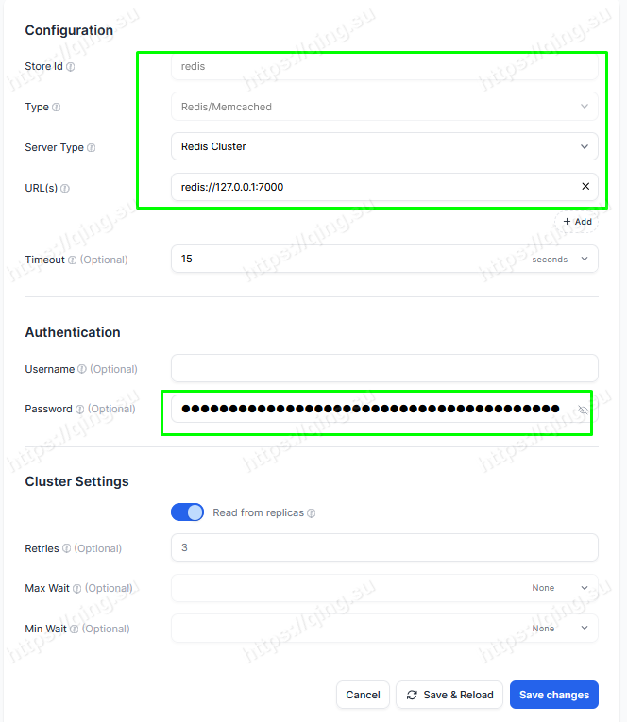Click the info icon beside Type label
This screenshot has height=722, width=627.
57,108
